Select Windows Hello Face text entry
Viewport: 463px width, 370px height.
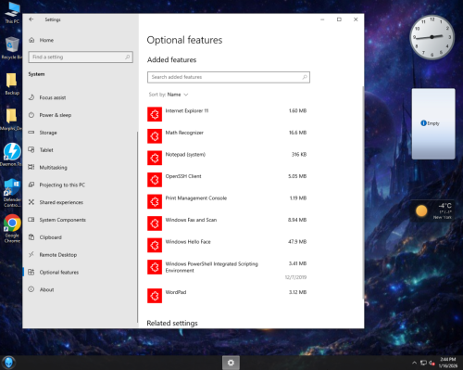pyautogui.click(x=188, y=242)
